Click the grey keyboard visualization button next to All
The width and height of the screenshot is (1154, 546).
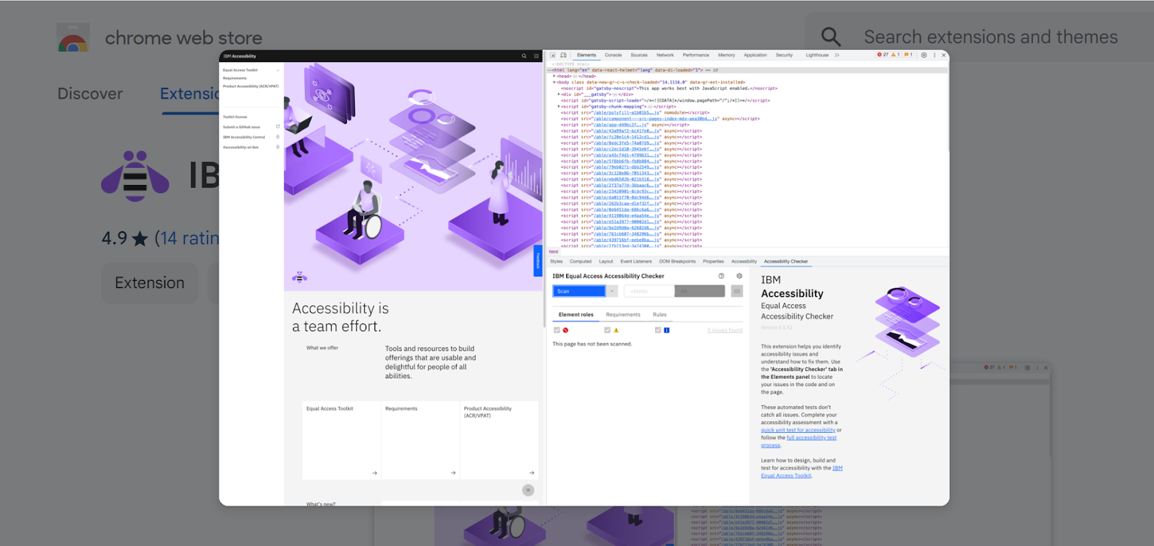(x=736, y=291)
